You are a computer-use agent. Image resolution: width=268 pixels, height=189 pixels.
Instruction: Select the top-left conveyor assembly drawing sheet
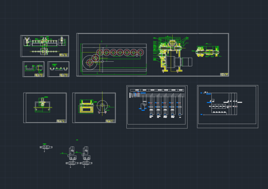(45, 46)
